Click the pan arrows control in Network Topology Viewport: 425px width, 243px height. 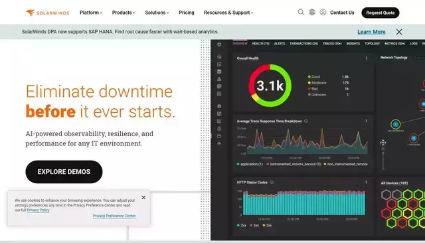[382, 143]
